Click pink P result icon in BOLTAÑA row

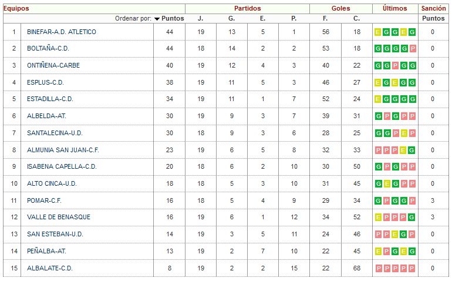(413, 49)
